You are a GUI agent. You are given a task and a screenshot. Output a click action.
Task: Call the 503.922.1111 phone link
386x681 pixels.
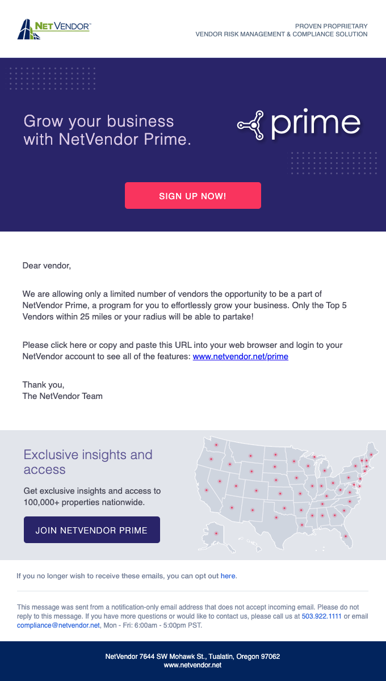point(321,616)
